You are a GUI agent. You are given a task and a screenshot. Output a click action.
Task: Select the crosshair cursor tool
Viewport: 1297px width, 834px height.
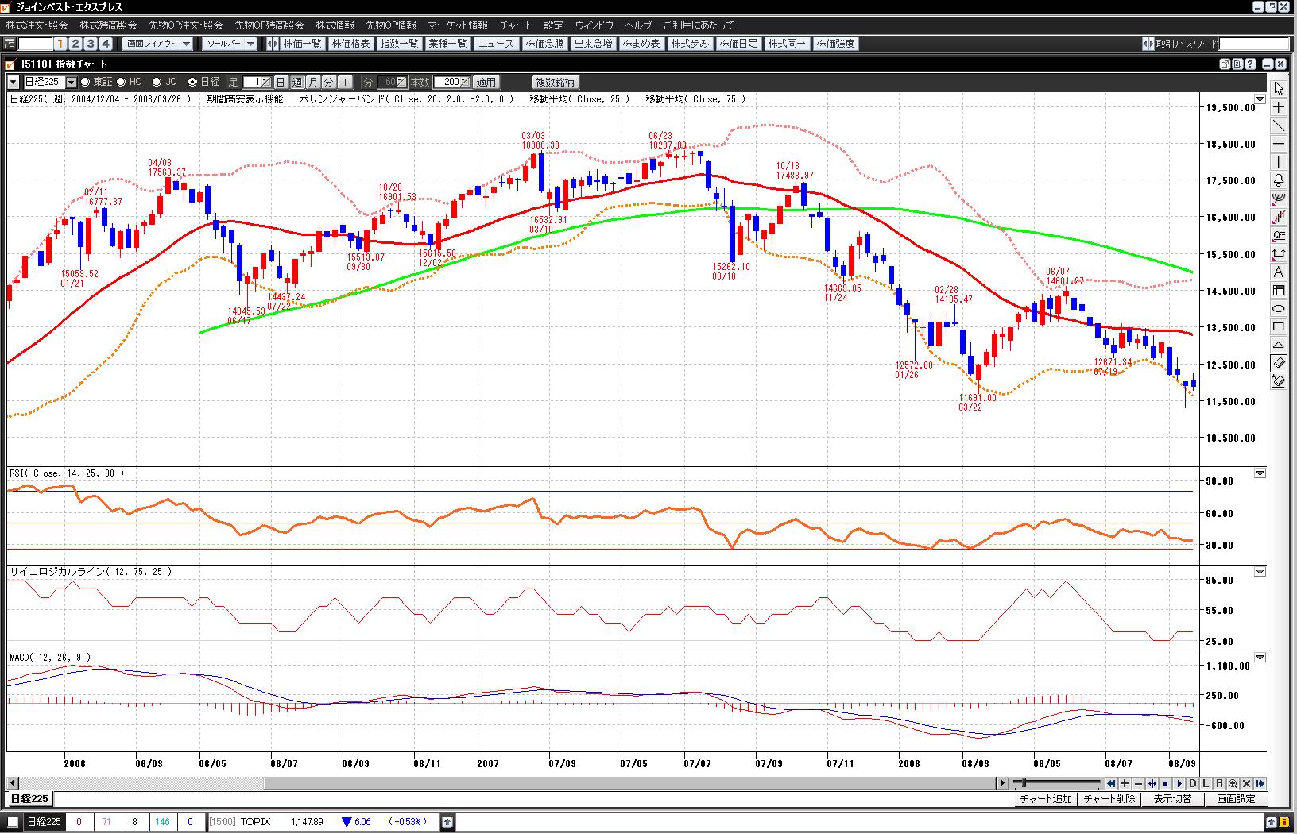(1278, 107)
